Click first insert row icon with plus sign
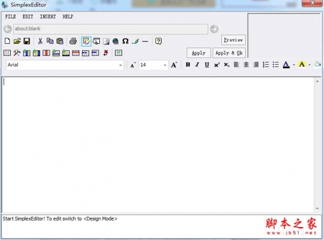This screenshot has height=240, width=324. click(x=56, y=53)
